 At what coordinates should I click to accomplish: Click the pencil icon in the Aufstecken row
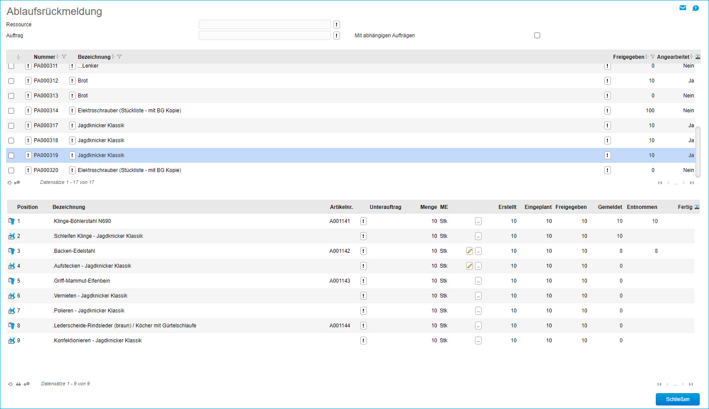(x=469, y=266)
